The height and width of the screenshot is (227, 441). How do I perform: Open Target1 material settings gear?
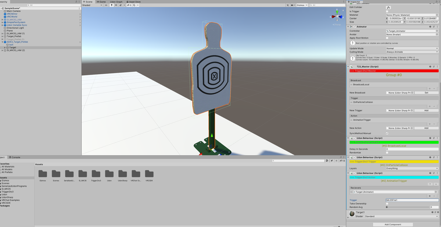(x=438, y=212)
